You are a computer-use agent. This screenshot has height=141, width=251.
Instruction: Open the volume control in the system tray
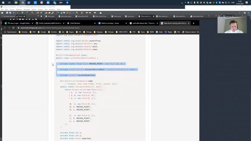point(229,3)
